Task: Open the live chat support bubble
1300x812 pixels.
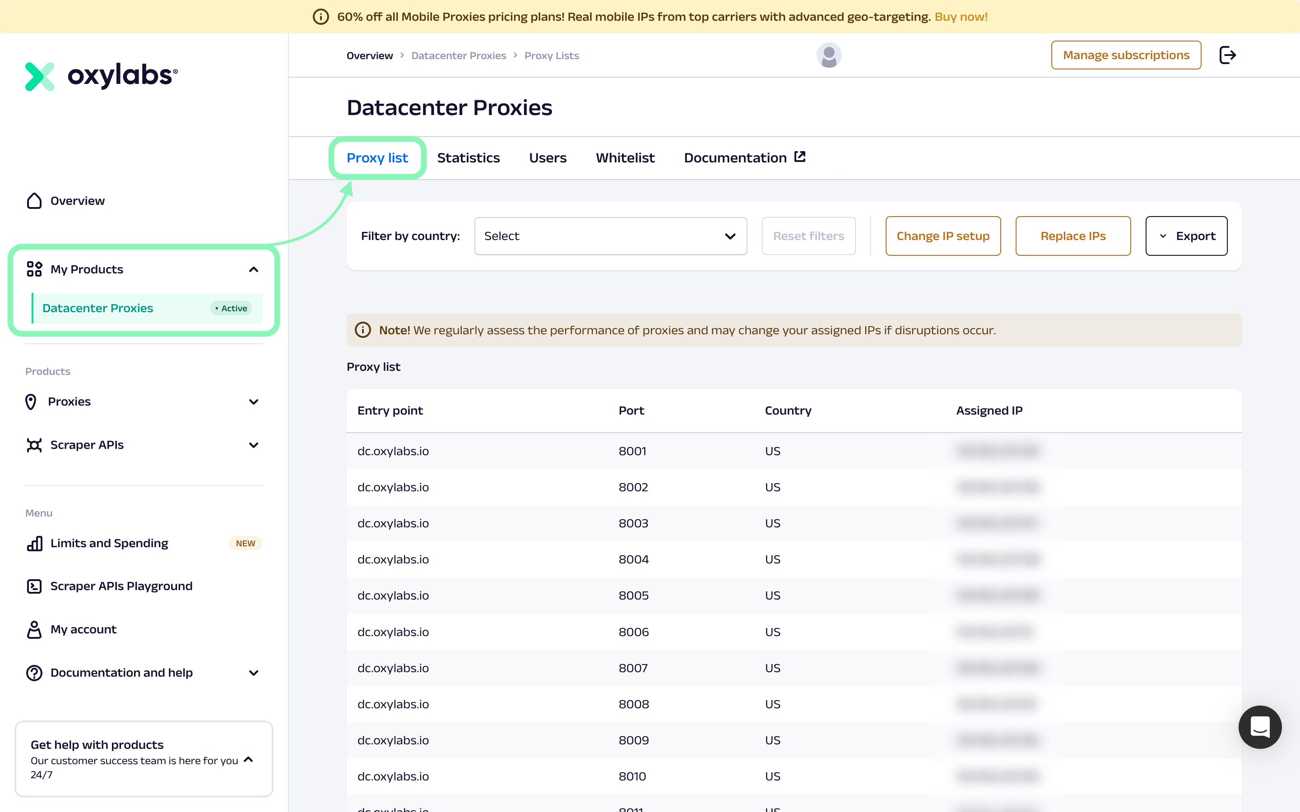Action: click(1259, 727)
